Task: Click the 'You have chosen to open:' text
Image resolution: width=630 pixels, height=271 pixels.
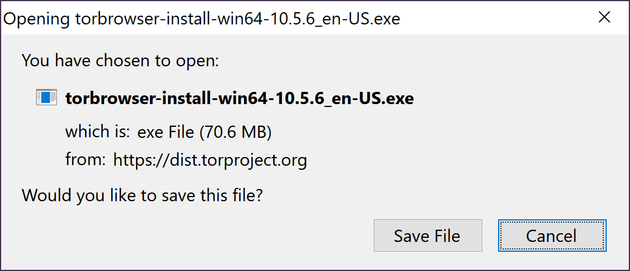Action: 120,60
